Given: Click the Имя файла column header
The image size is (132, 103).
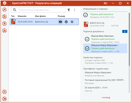Looking at the screenshot, I should point(40,16).
